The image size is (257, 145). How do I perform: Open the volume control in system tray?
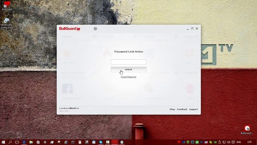[228, 142]
